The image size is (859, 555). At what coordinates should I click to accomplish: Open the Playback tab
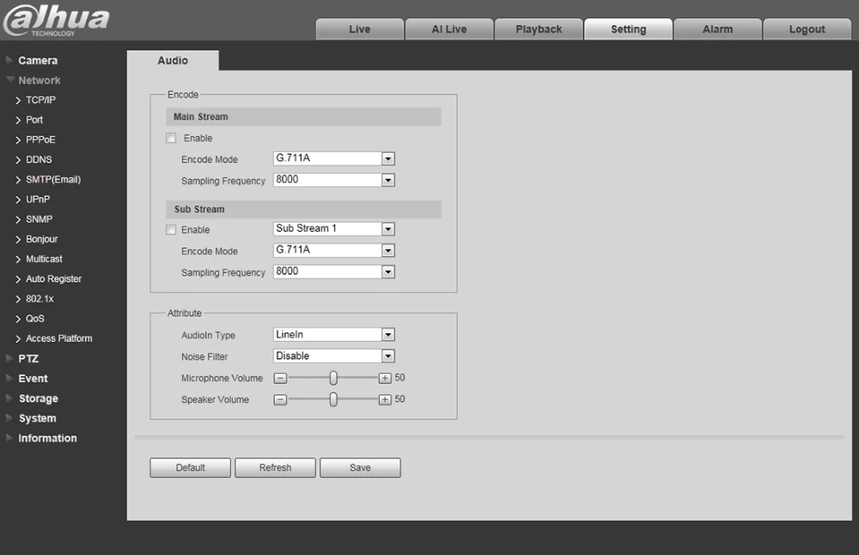pos(539,29)
